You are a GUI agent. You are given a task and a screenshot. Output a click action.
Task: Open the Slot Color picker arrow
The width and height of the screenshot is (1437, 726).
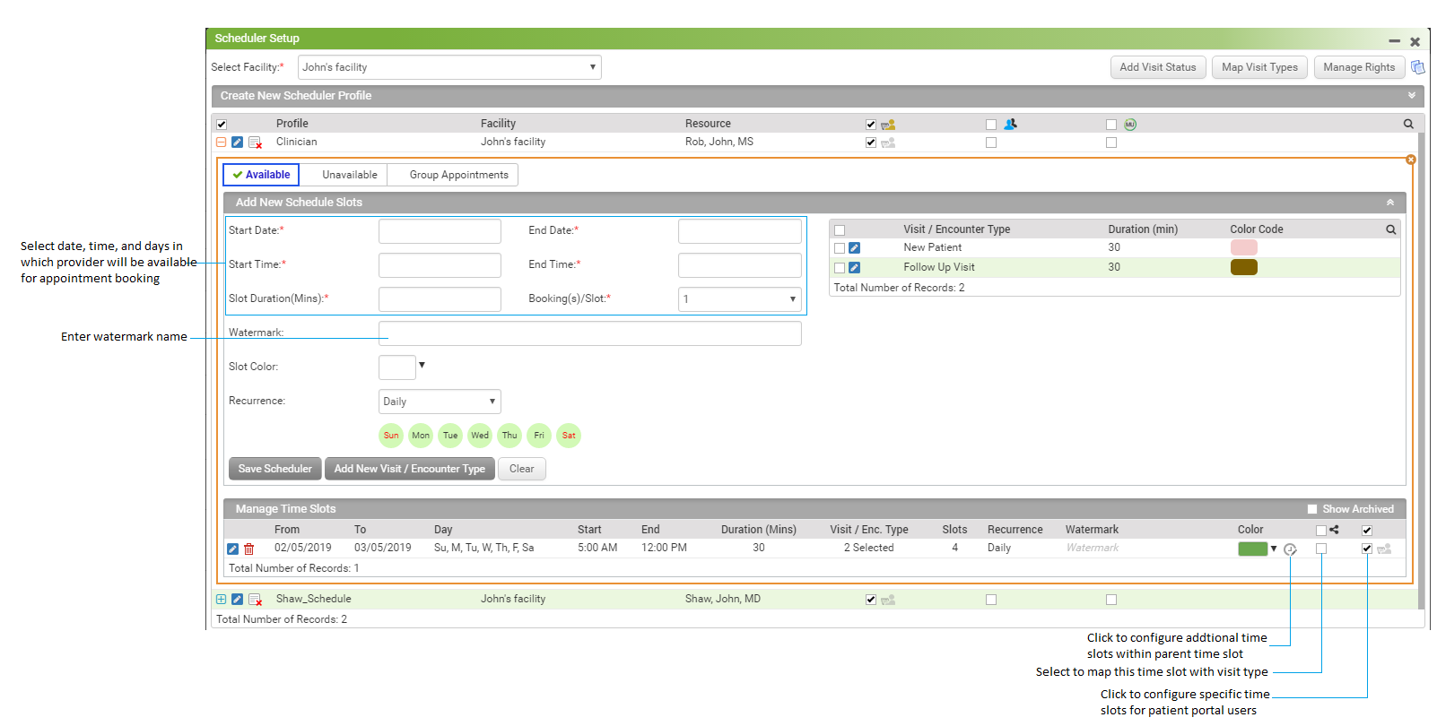click(x=422, y=365)
